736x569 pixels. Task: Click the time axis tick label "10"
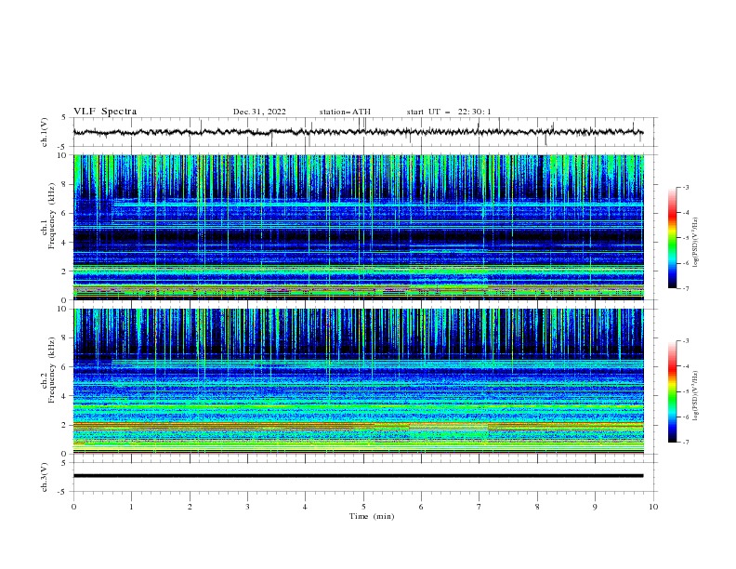tap(653, 507)
